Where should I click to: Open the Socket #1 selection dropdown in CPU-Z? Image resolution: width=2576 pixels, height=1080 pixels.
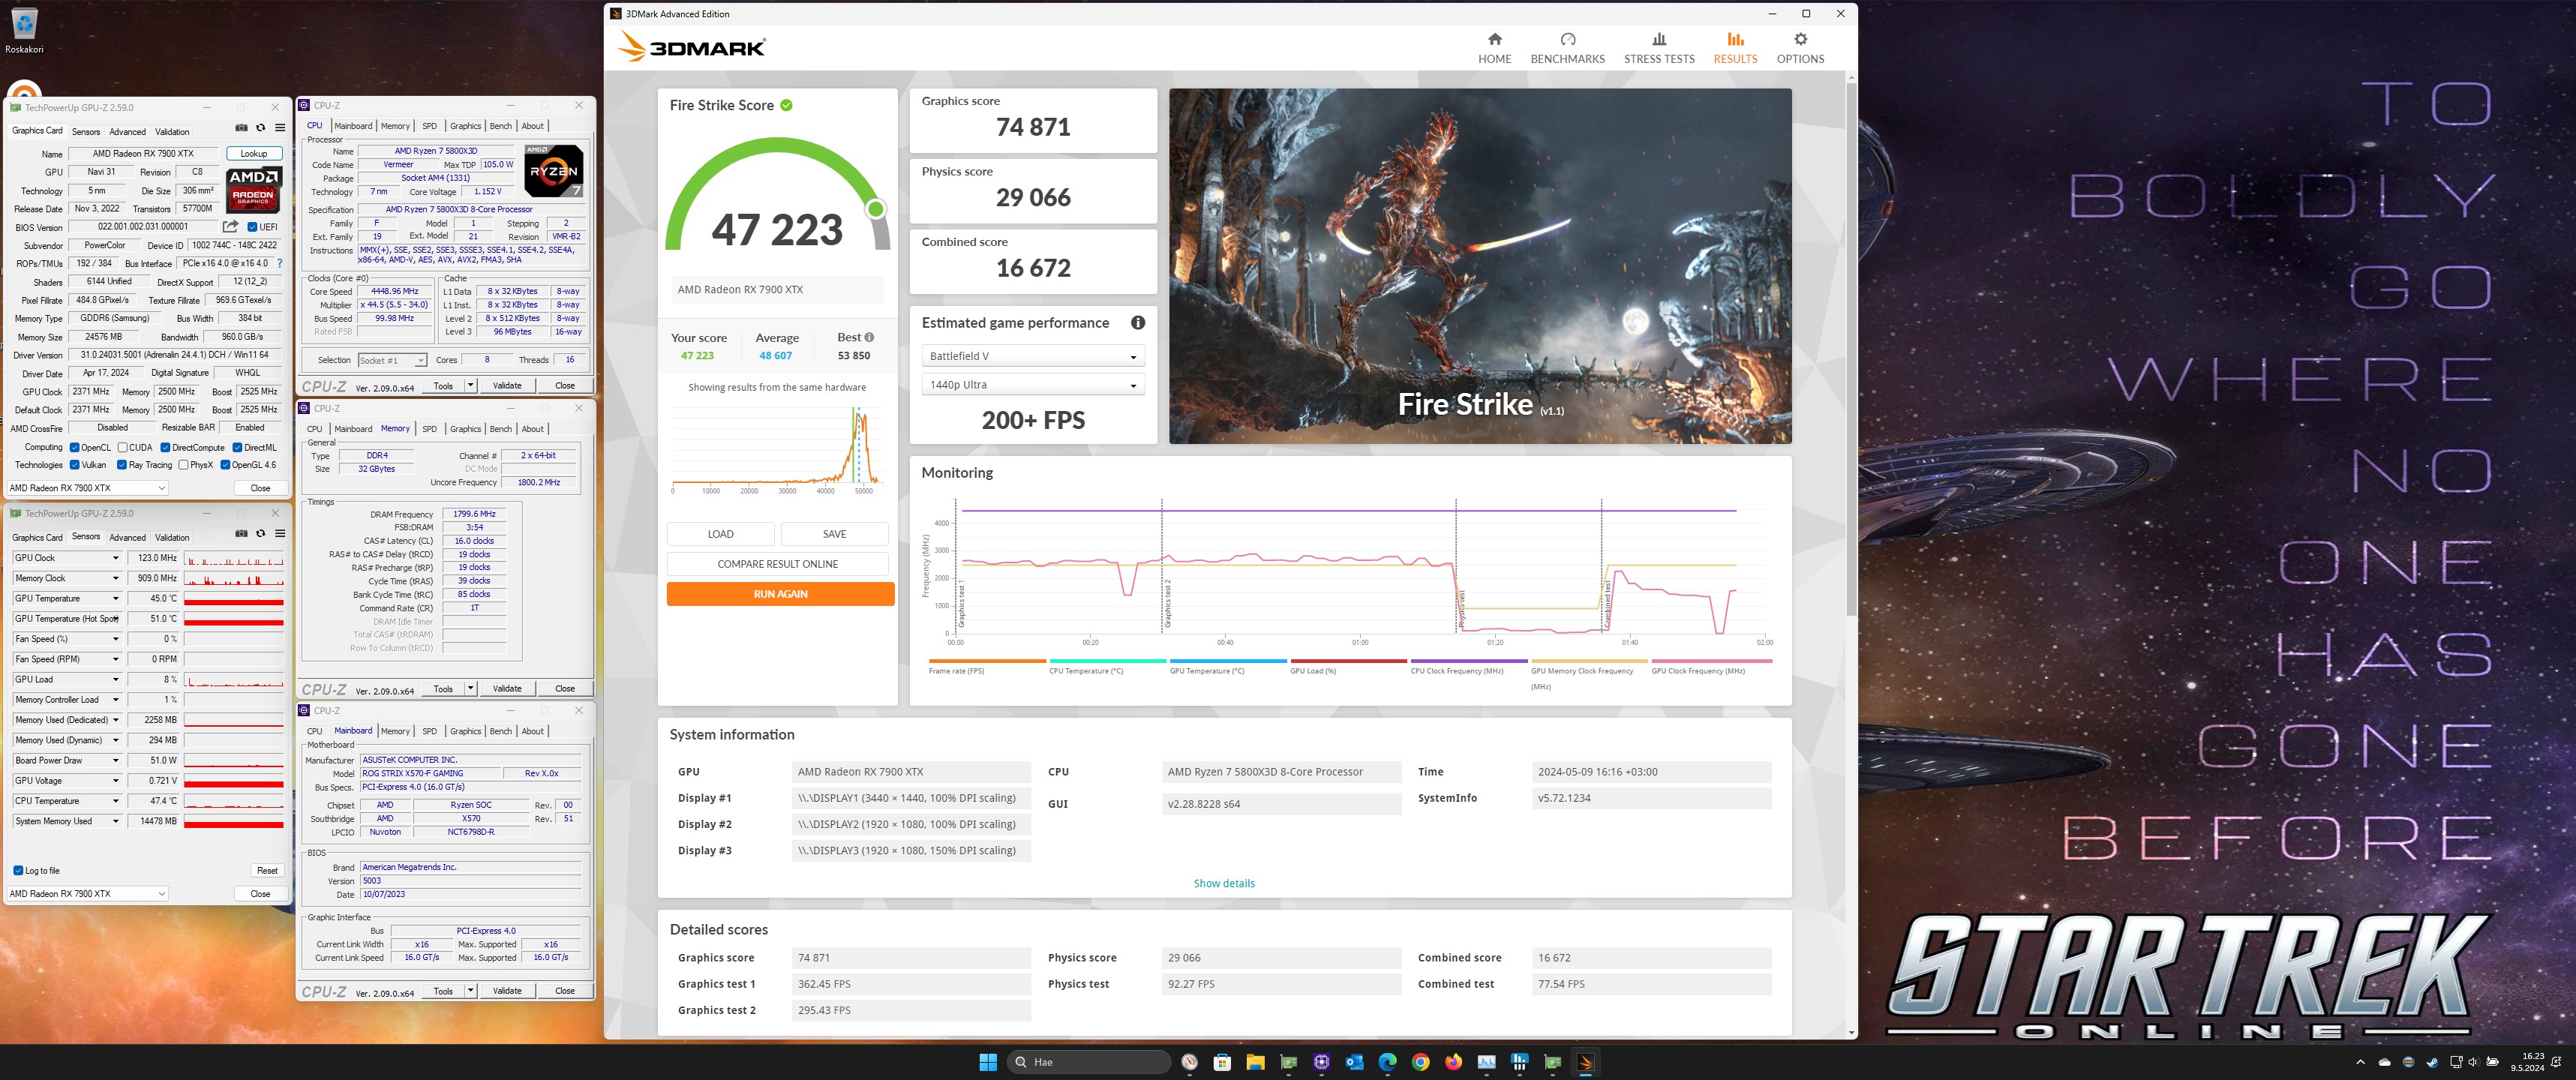[392, 360]
